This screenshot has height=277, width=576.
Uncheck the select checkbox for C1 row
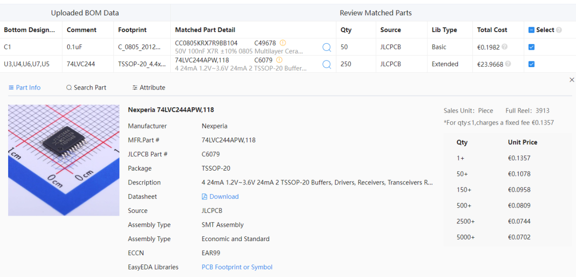tap(531, 47)
